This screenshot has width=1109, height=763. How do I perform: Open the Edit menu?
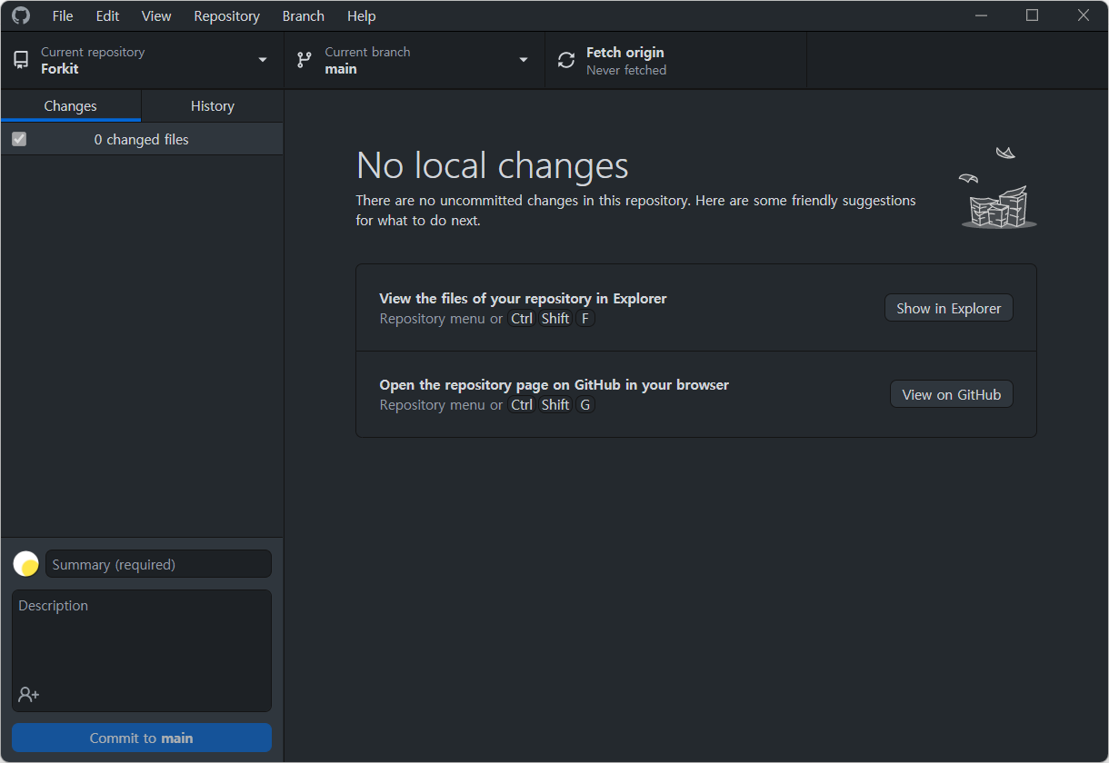[x=107, y=16]
